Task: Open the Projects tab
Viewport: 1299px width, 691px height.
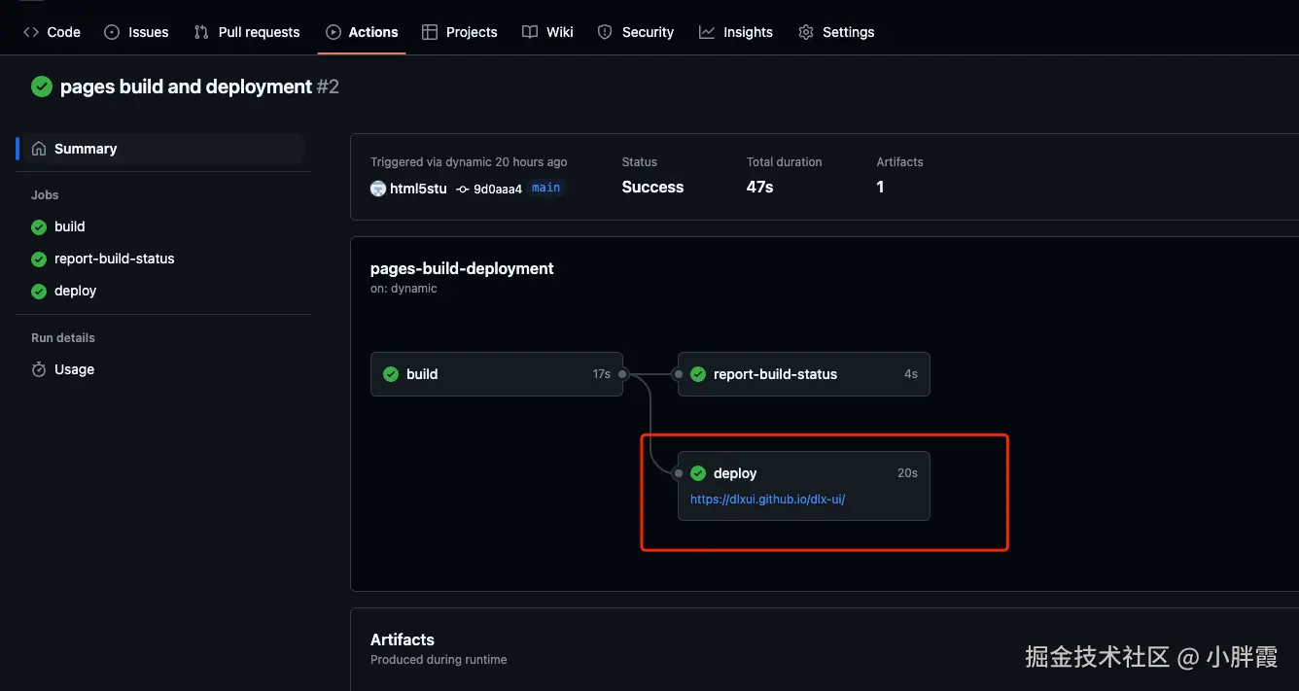Action: click(460, 32)
